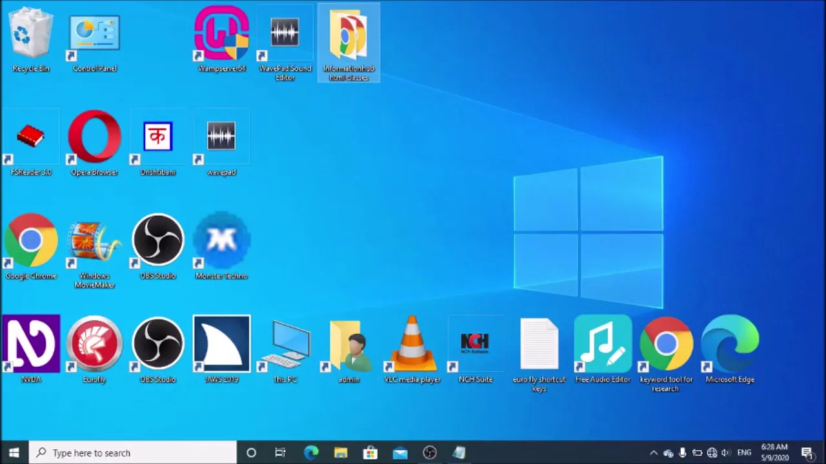Click the Type here to search box

click(133, 453)
